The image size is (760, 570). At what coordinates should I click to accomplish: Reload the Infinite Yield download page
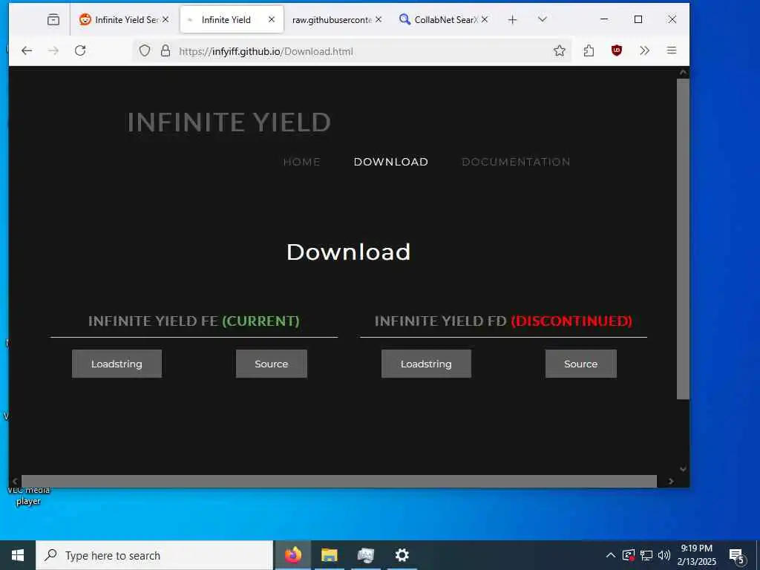(80, 50)
